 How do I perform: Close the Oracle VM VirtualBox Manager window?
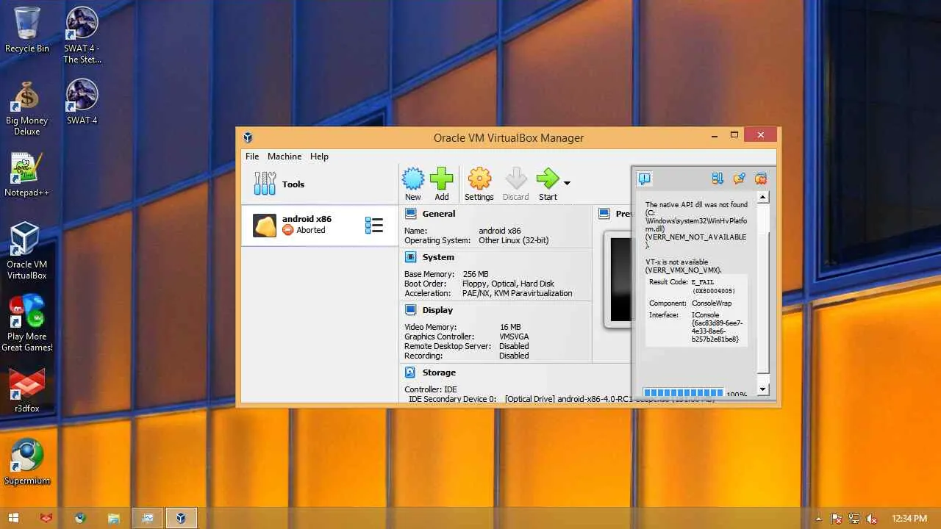click(x=761, y=135)
